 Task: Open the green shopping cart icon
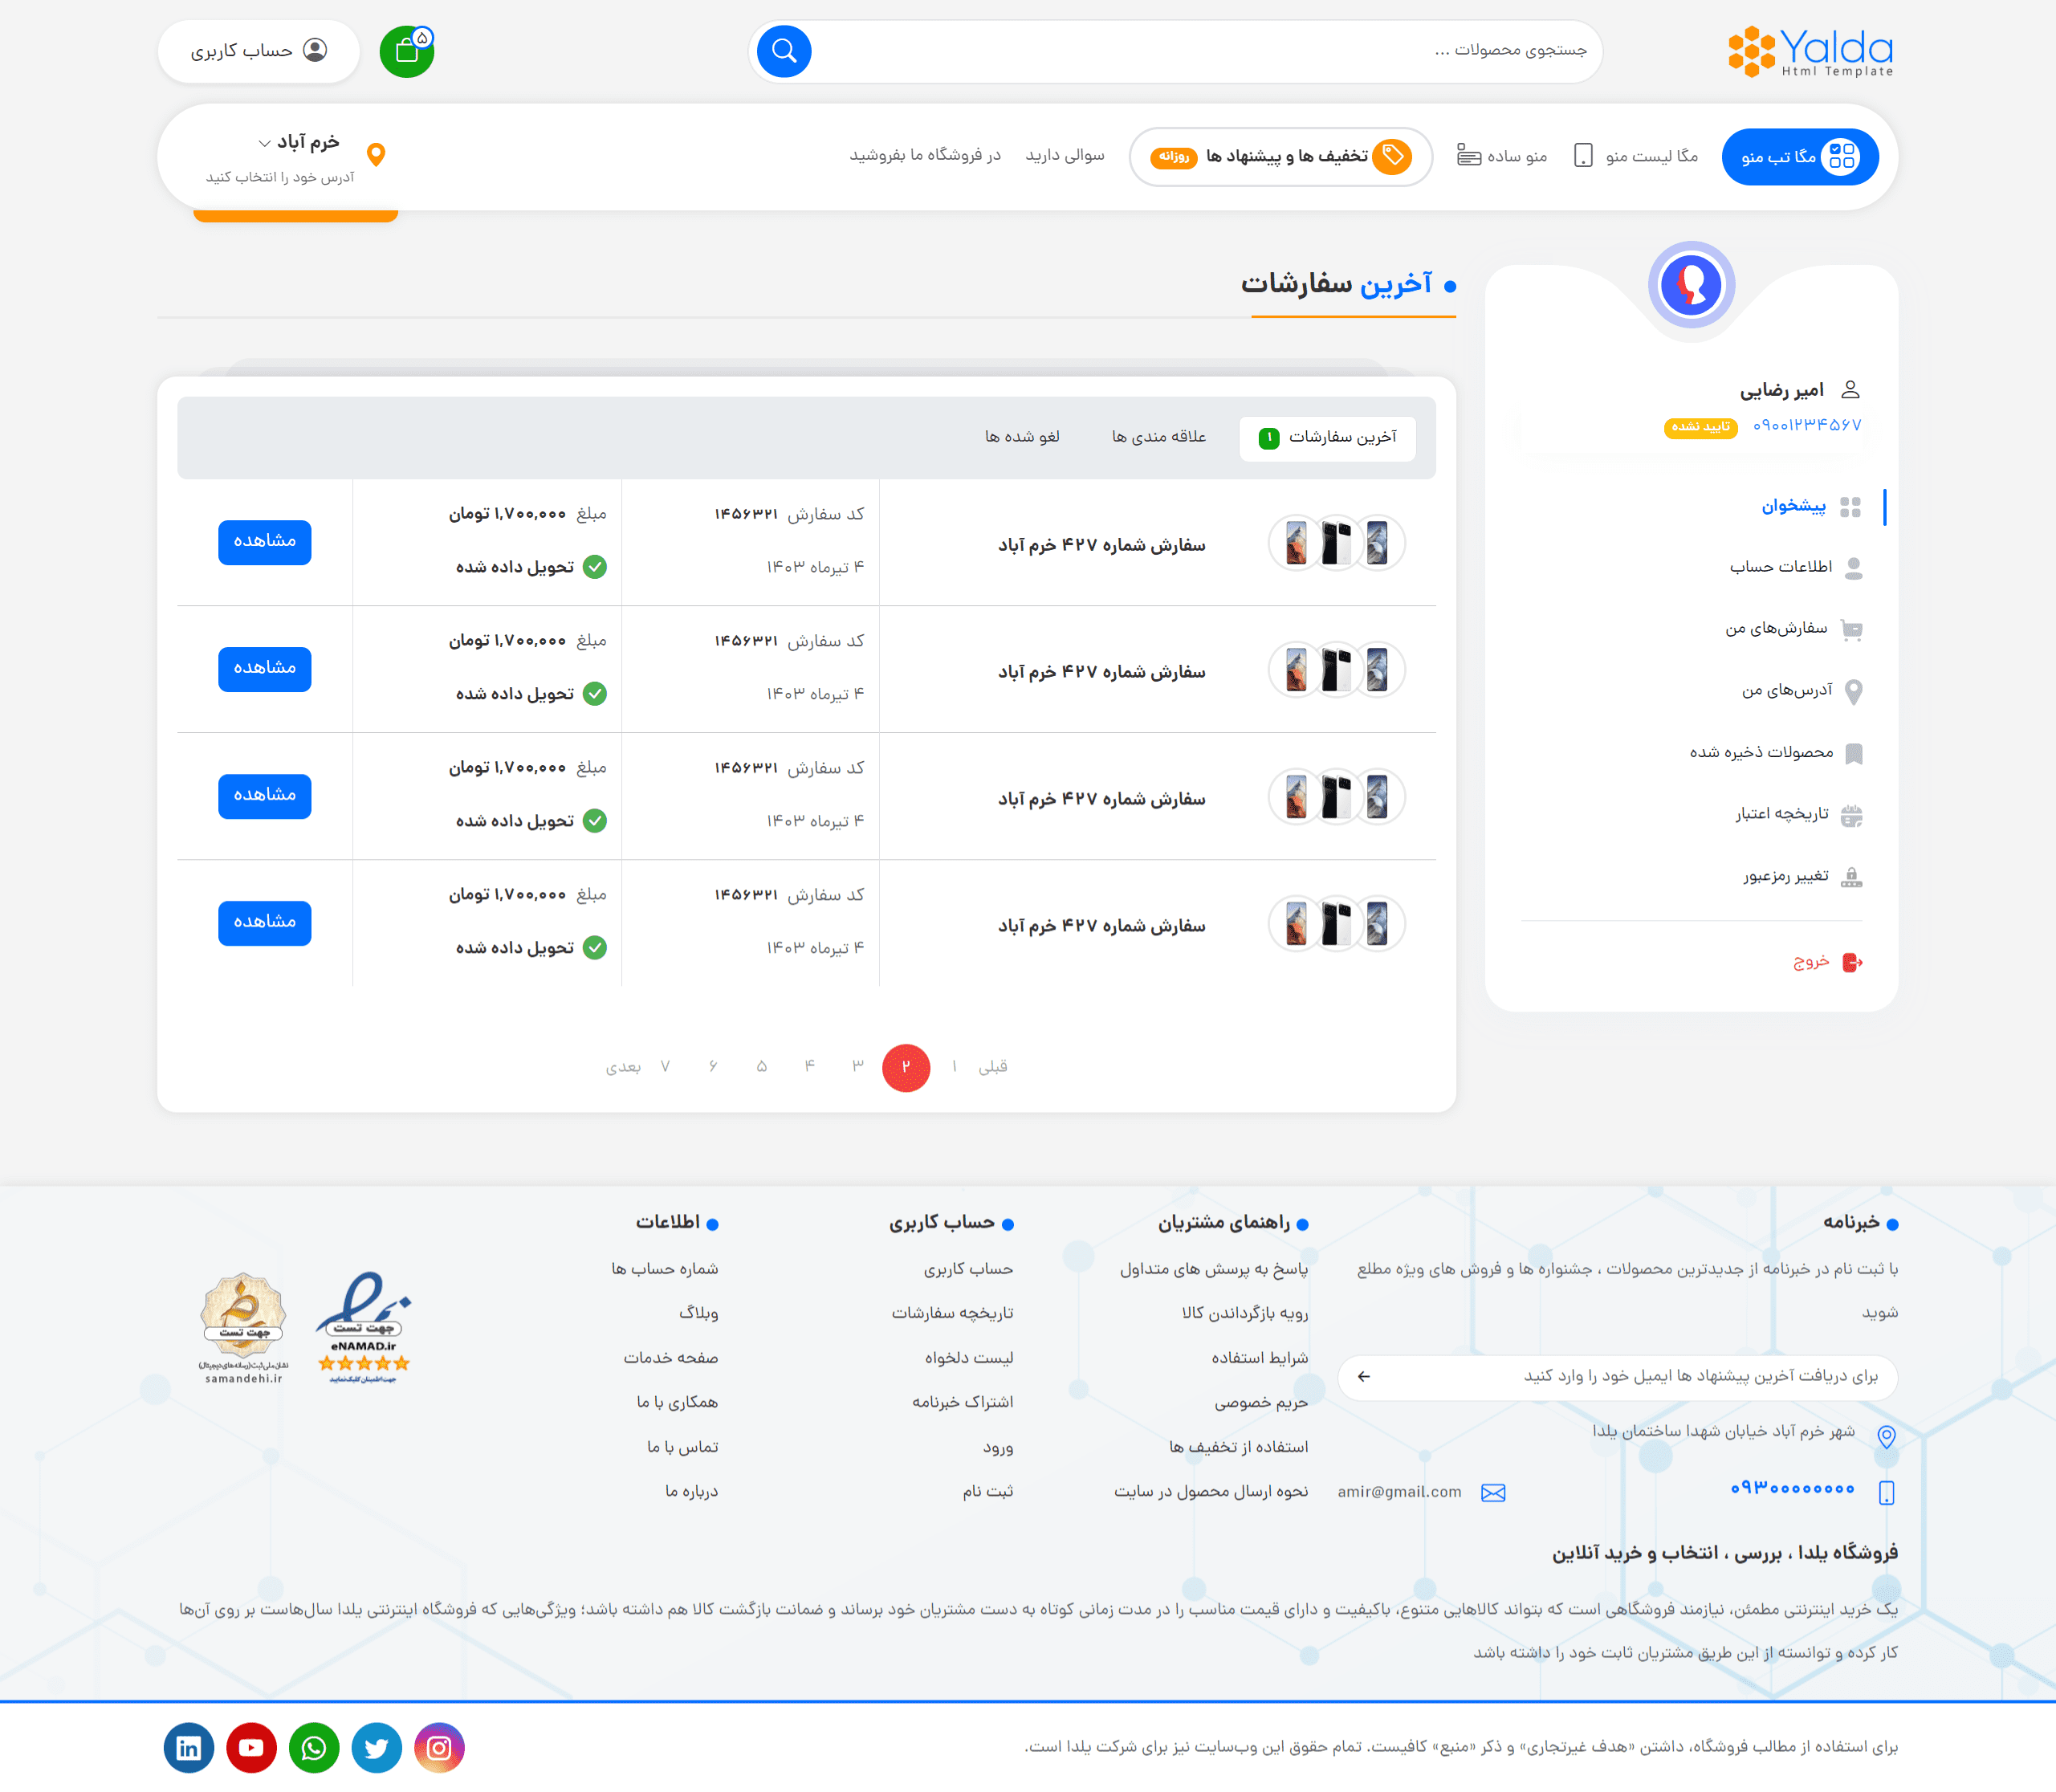click(407, 51)
